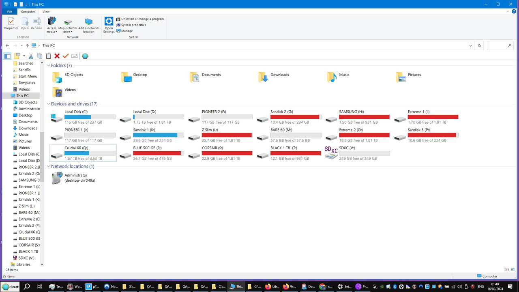Select This PC in navigation pane
The height and width of the screenshot is (292, 519).
tap(22, 96)
